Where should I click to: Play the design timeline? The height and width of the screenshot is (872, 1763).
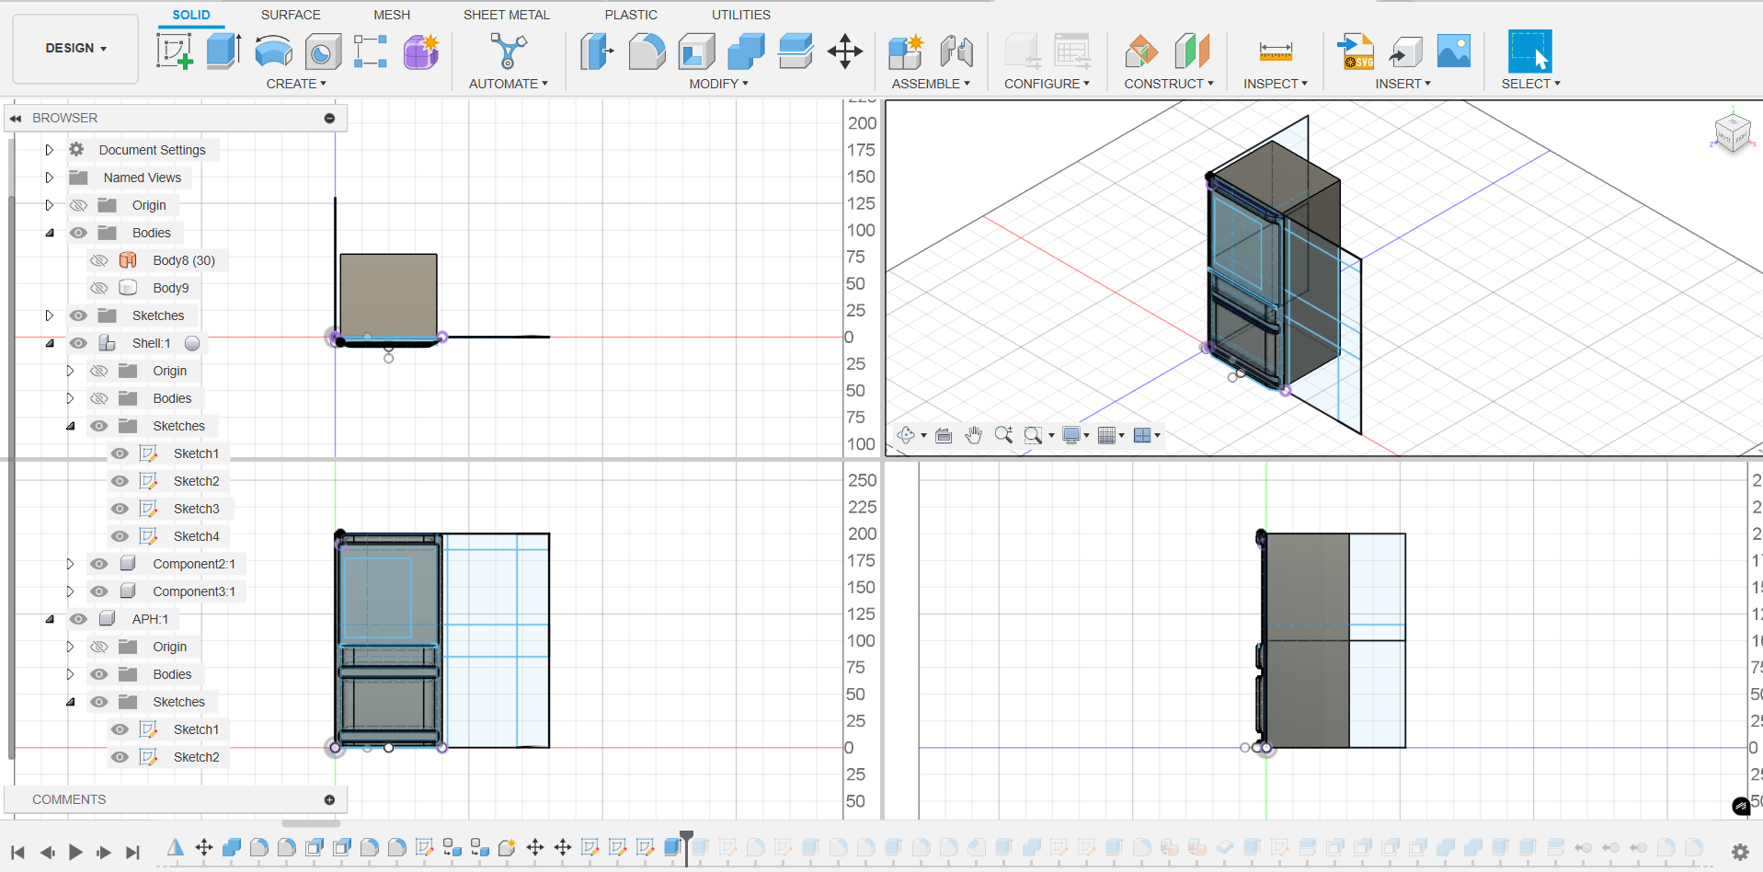[x=75, y=853]
